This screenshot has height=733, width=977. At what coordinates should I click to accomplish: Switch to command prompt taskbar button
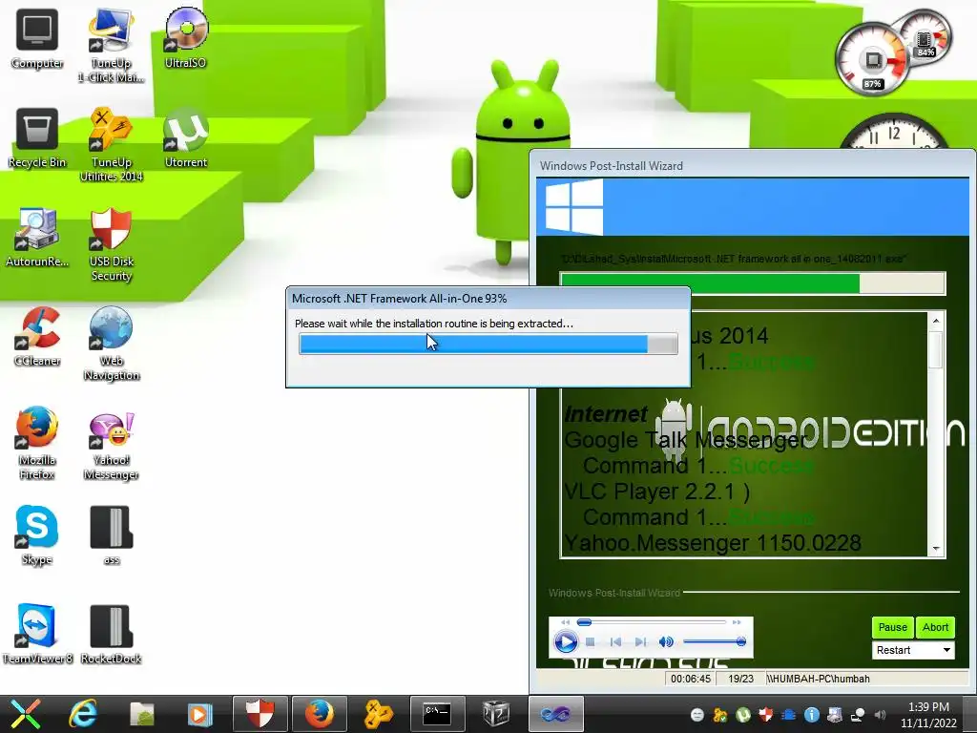pos(437,714)
